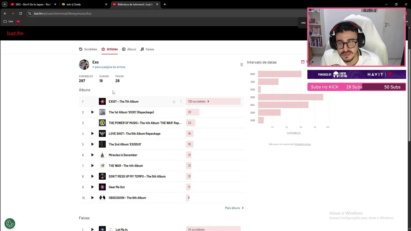Screen dimensions: 411x231
Task: Play THE WAR – The 4th Album
Action: pos(92,166)
